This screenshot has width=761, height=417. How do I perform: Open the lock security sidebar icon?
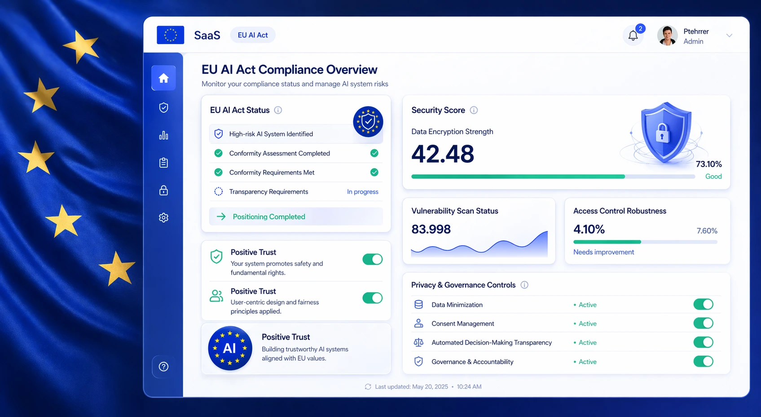point(163,190)
